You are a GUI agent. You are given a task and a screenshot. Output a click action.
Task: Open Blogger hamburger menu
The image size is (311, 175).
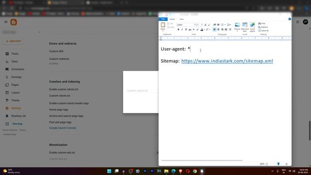click(x=6, y=22)
